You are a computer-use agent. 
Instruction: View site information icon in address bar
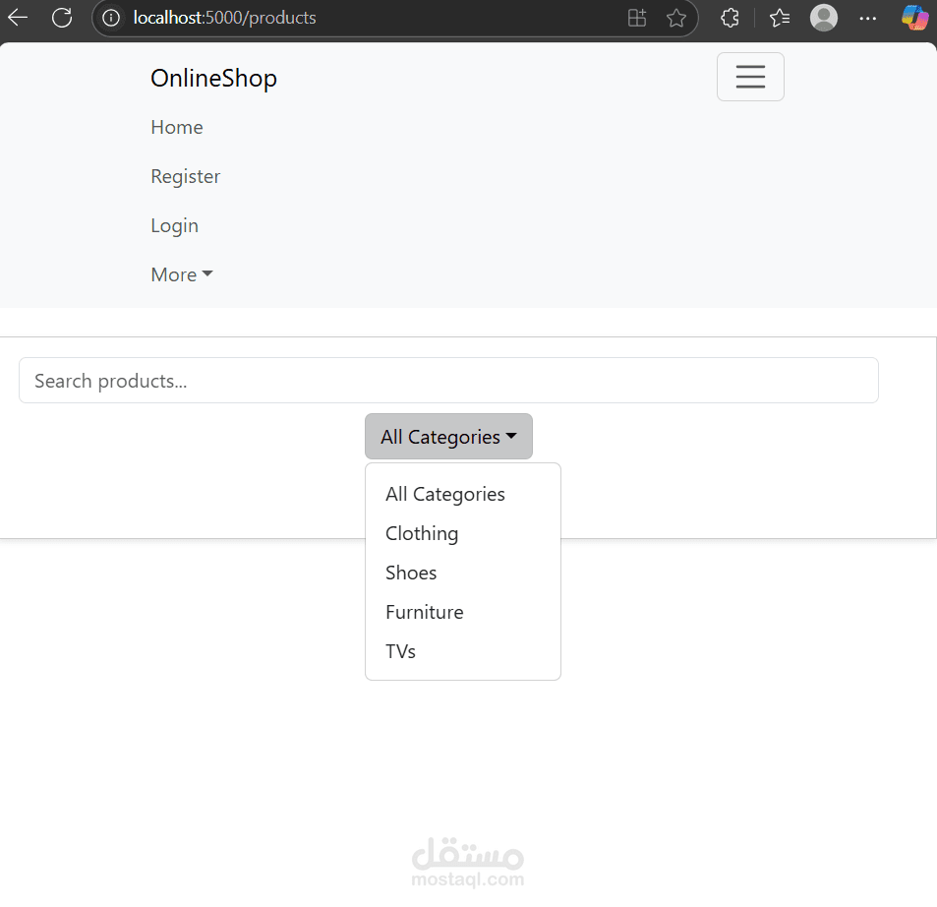click(111, 18)
